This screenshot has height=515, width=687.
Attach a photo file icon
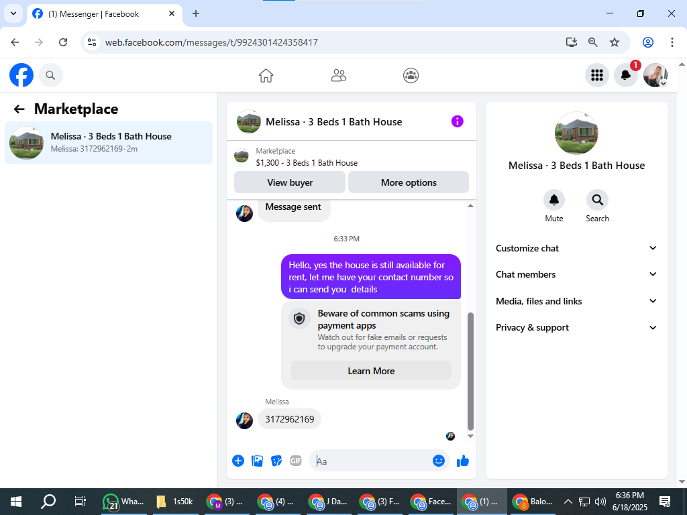(x=257, y=461)
